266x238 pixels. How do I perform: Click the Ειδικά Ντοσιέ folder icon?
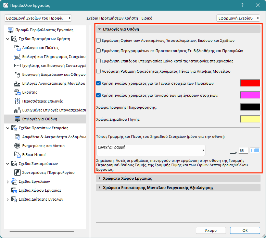click(17, 155)
